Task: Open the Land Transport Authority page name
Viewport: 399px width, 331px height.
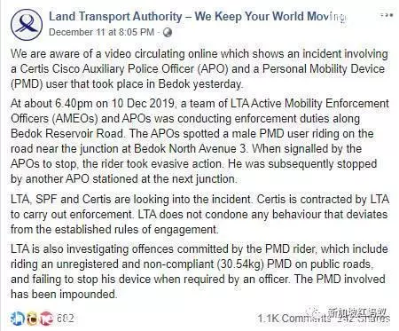Action: coord(198,16)
